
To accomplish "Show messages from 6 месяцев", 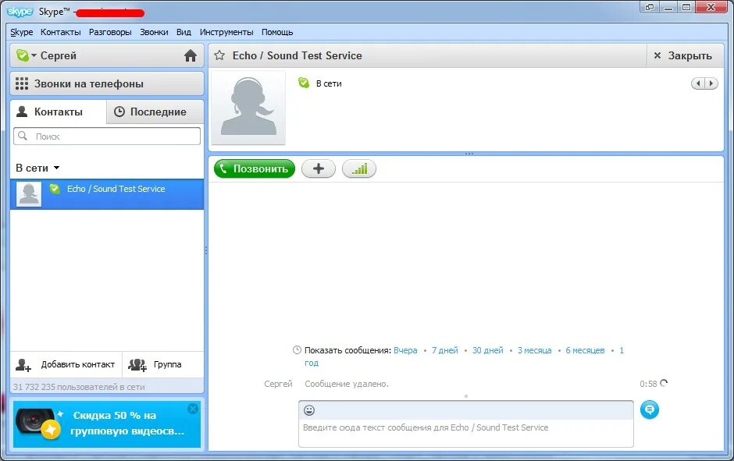I will 585,350.
